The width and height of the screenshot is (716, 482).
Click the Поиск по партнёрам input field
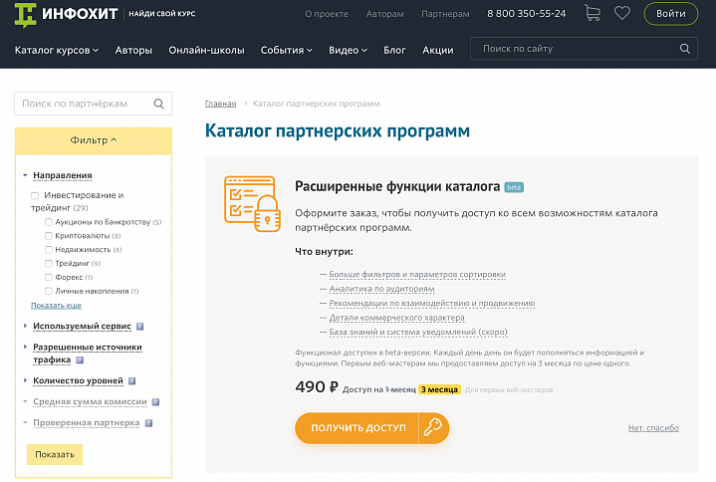pos(84,104)
